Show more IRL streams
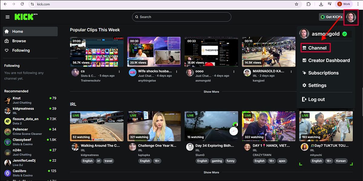 pos(211,172)
